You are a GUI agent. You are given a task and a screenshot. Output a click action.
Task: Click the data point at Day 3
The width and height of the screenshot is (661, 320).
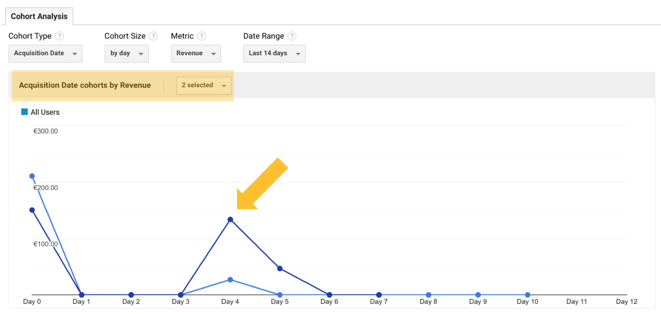click(181, 295)
